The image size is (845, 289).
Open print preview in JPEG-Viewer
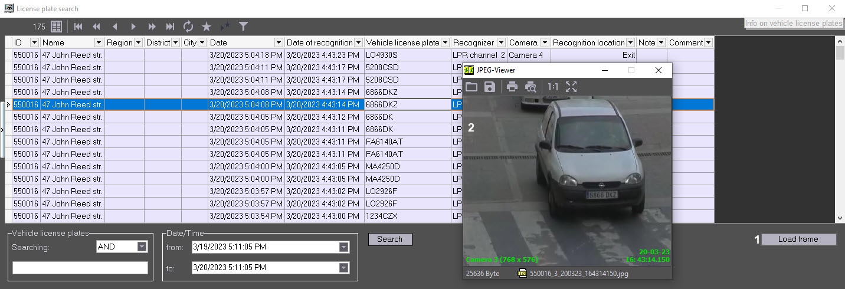click(x=530, y=87)
